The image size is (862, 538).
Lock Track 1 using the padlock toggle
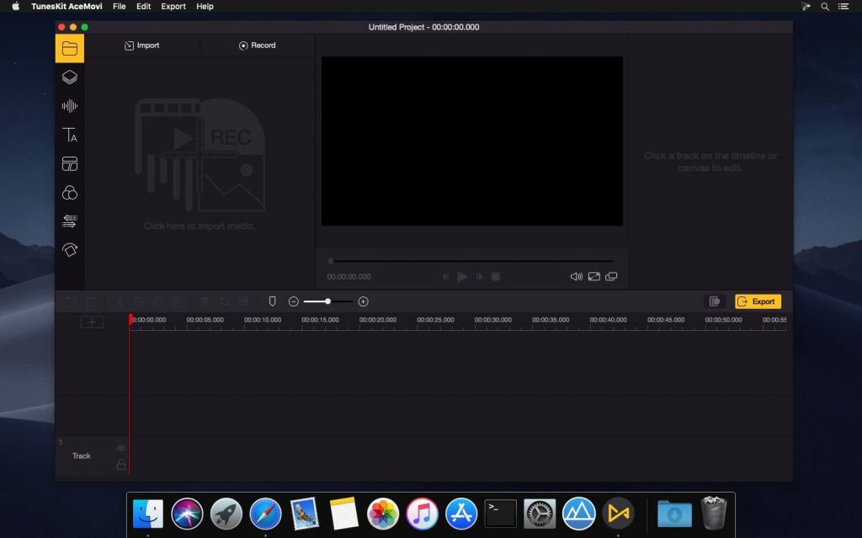(120, 464)
